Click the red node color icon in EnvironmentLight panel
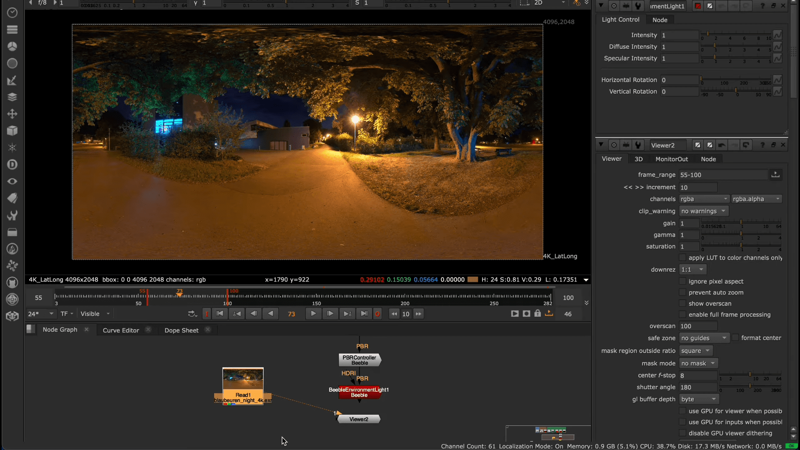Screen dimensions: 800x450 [698, 6]
